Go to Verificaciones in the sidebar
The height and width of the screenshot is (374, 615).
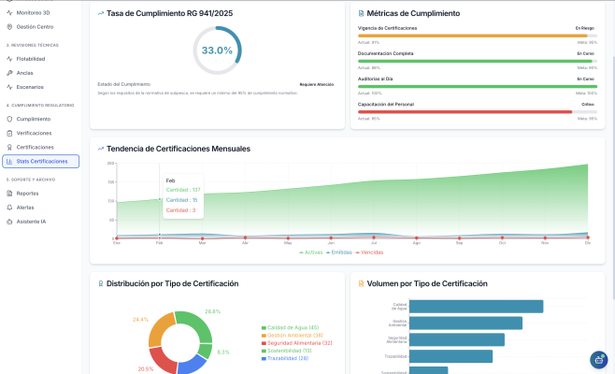pyautogui.click(x=34, y=133)
